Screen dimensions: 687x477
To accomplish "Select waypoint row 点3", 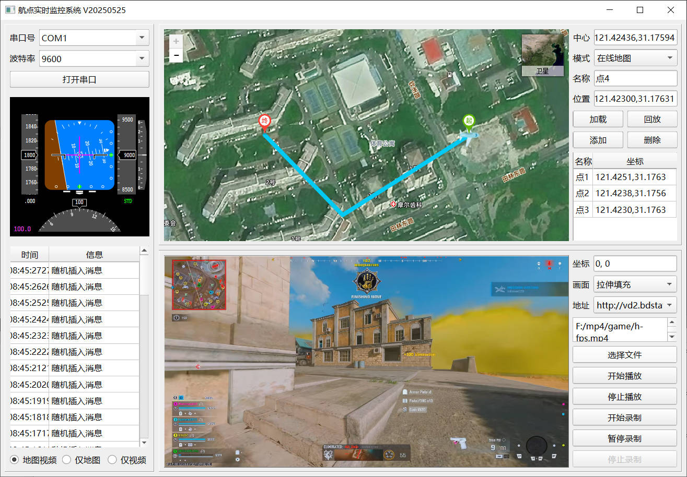I will [625, 210].
